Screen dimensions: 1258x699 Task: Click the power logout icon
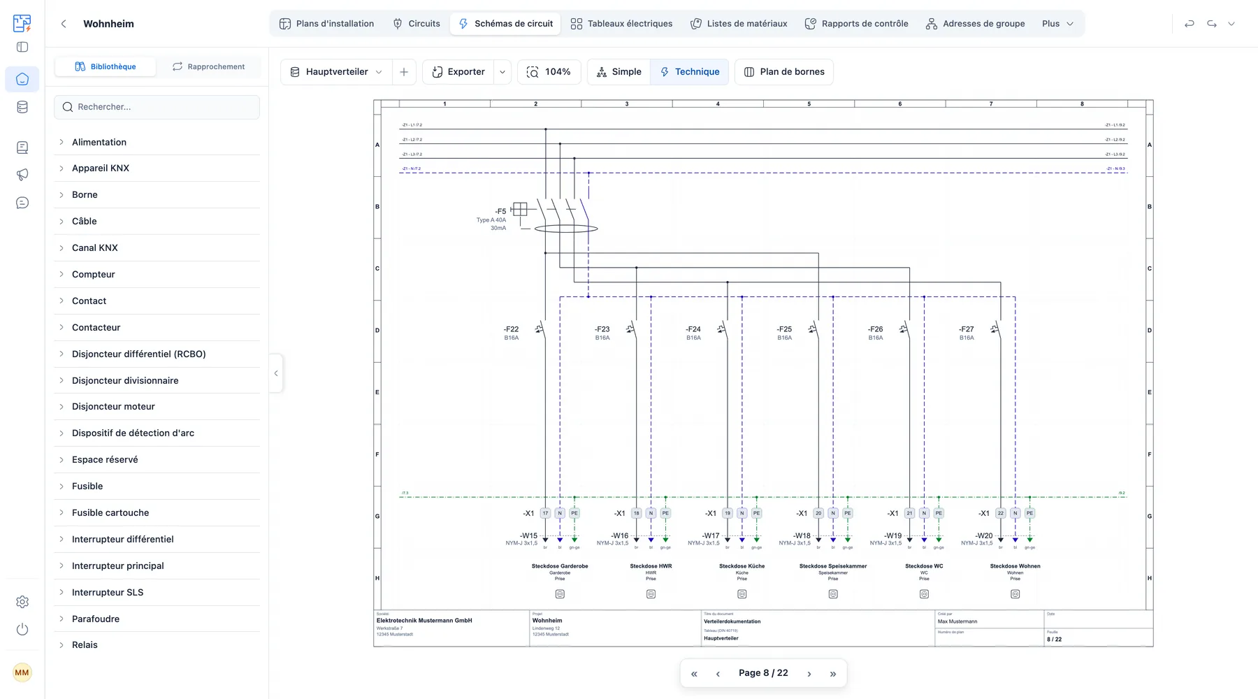22,629
